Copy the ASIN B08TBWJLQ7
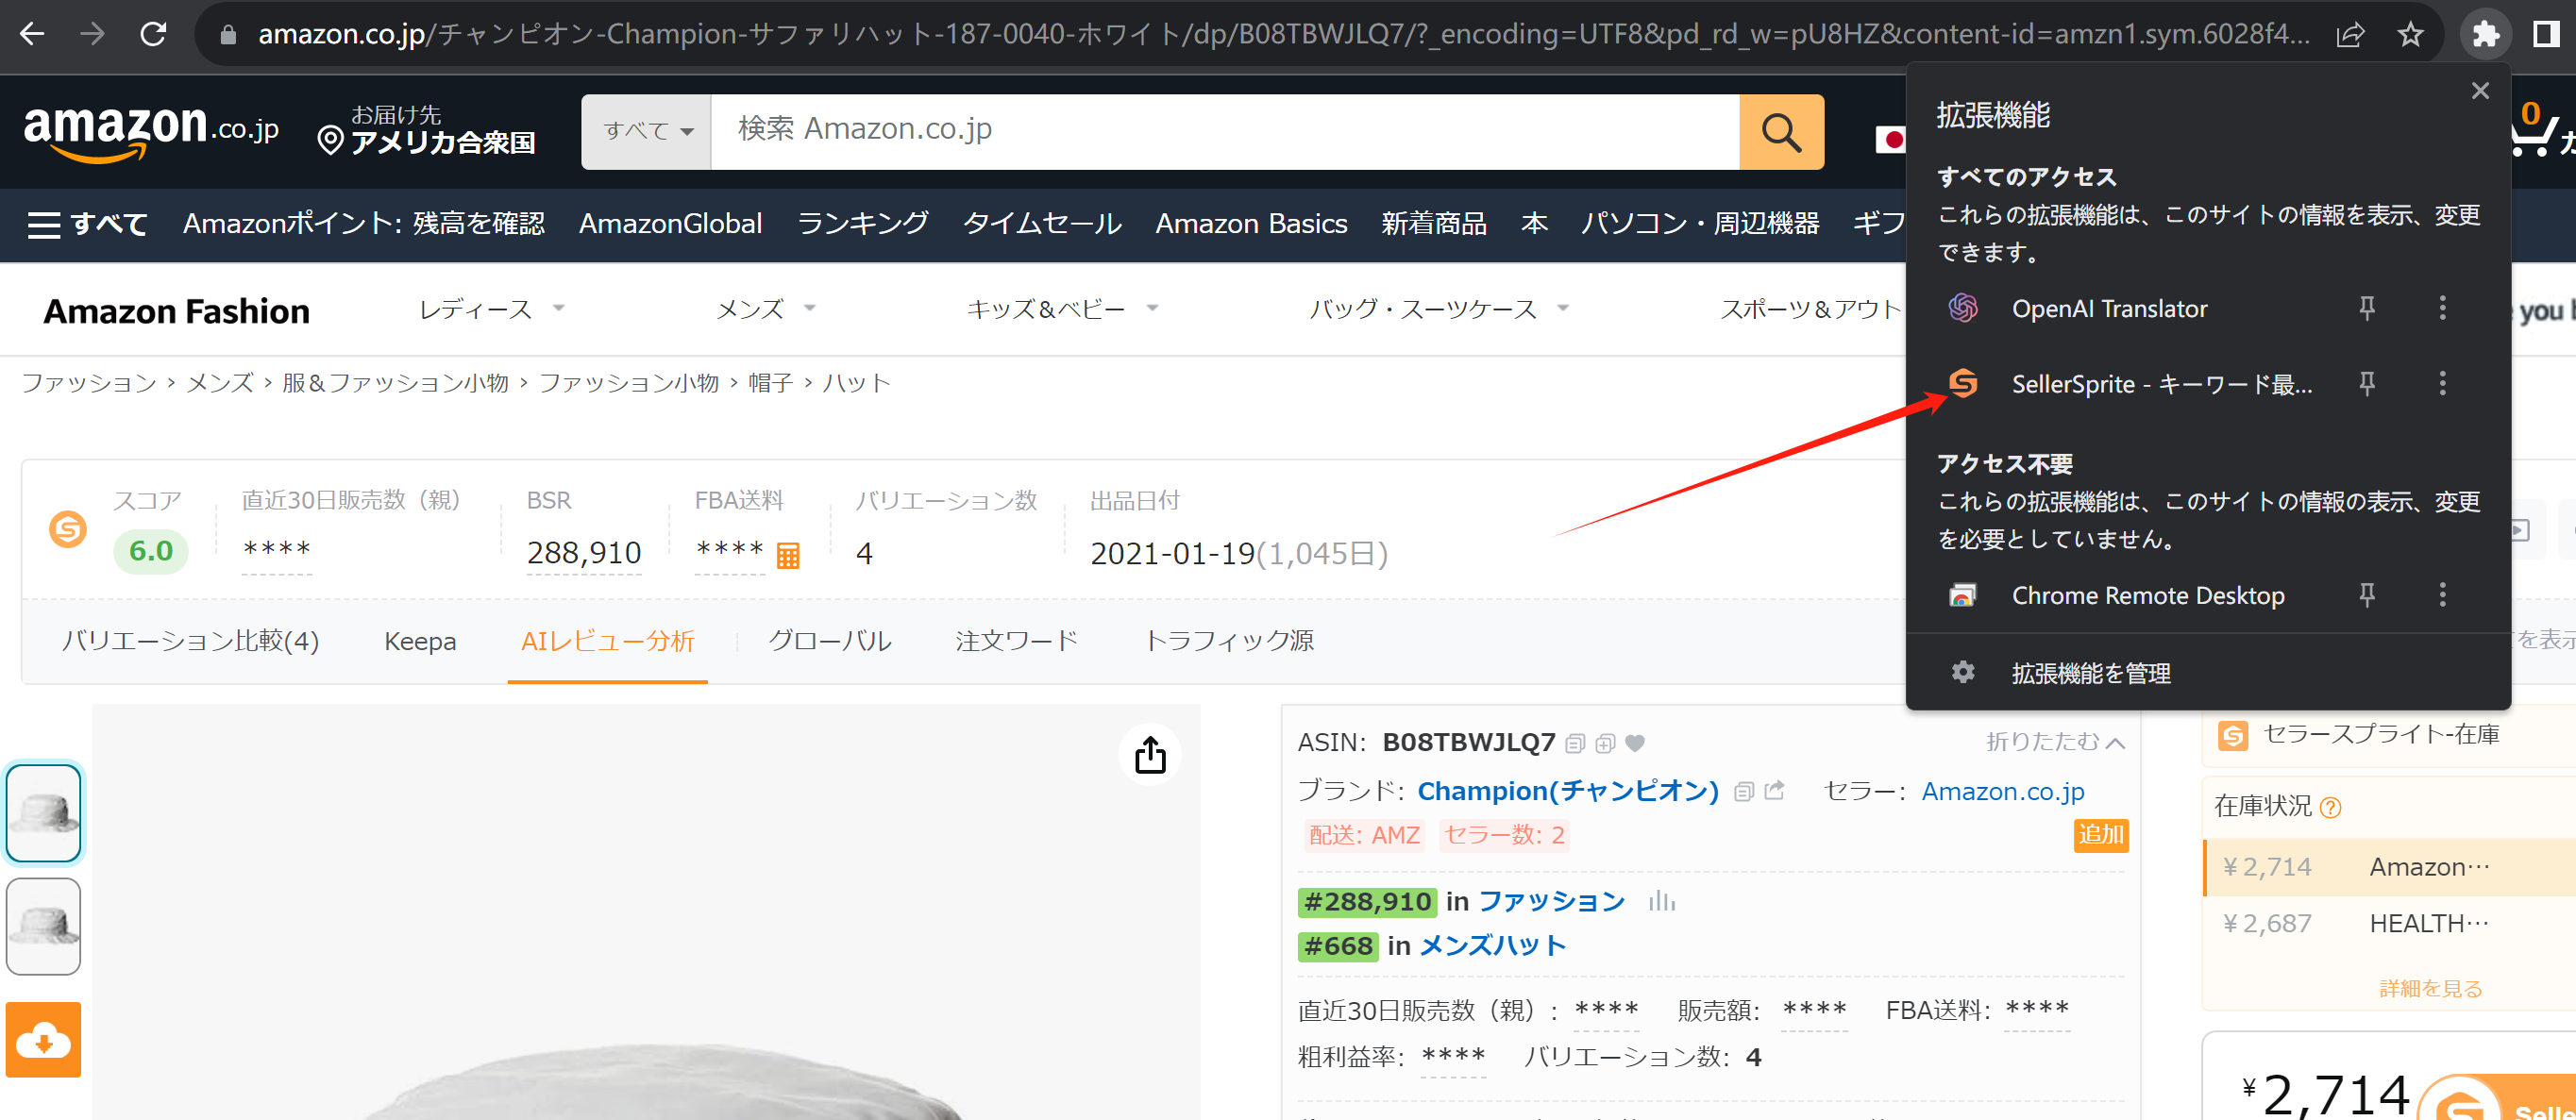2576x1120 pixels. pos(1575,743)
